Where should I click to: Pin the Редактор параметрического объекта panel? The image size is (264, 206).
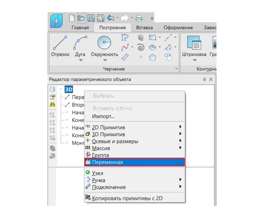tap(205, 79)
